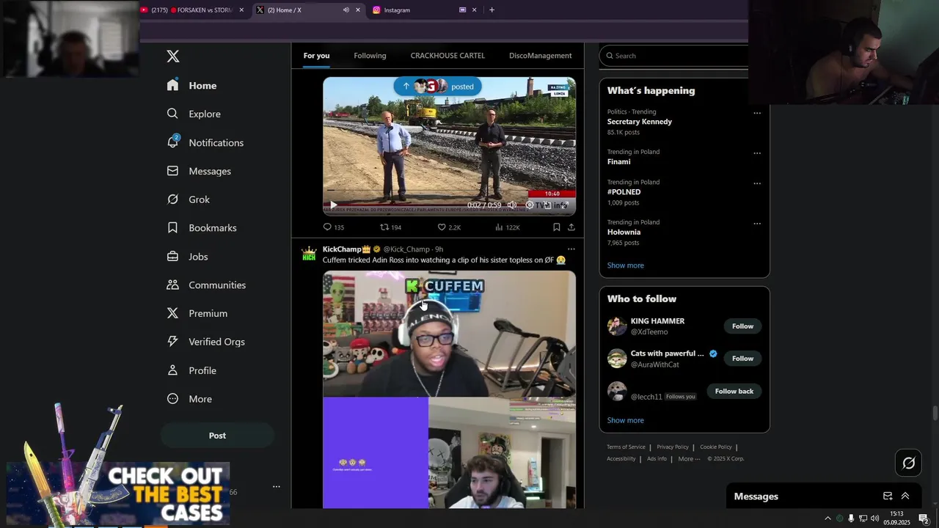Open Messages from the sidebar
The height and width of the screenshot is (528, 939).
coord(199,171)
